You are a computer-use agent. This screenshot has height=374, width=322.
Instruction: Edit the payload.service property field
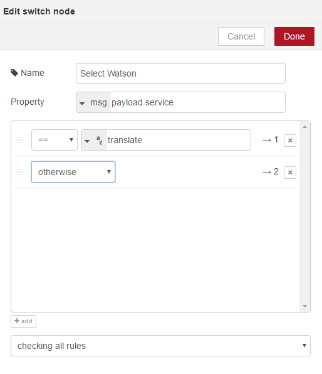coord(198,102)
